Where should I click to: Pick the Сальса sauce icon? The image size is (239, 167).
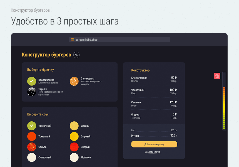pos(31,147)
